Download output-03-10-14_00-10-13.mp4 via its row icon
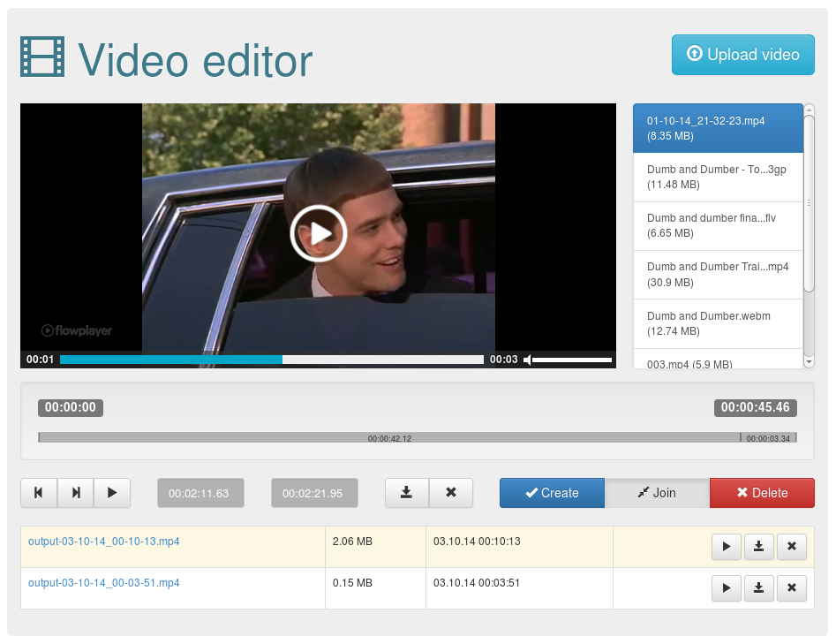Screen dimensions: 836x644 pyautogui.click(x=758, y=546)
